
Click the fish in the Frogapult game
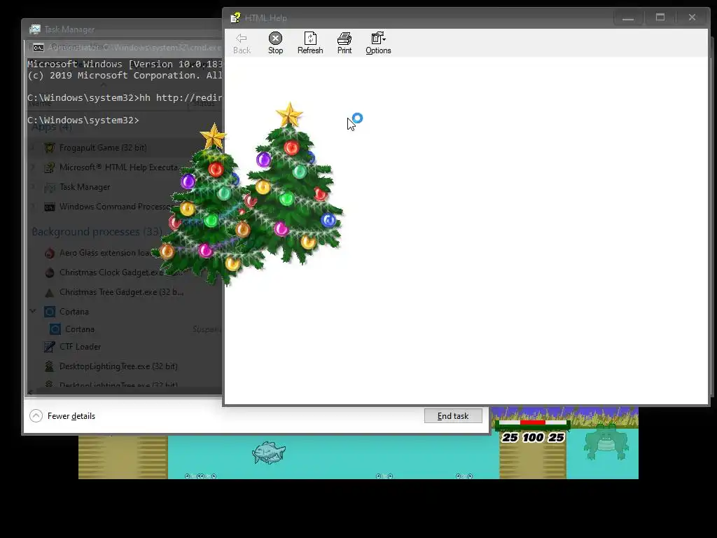[x=269, y=453]
